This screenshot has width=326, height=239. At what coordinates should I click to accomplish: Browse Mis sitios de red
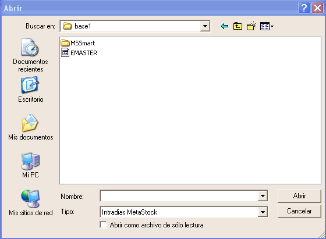click(30, 203)
